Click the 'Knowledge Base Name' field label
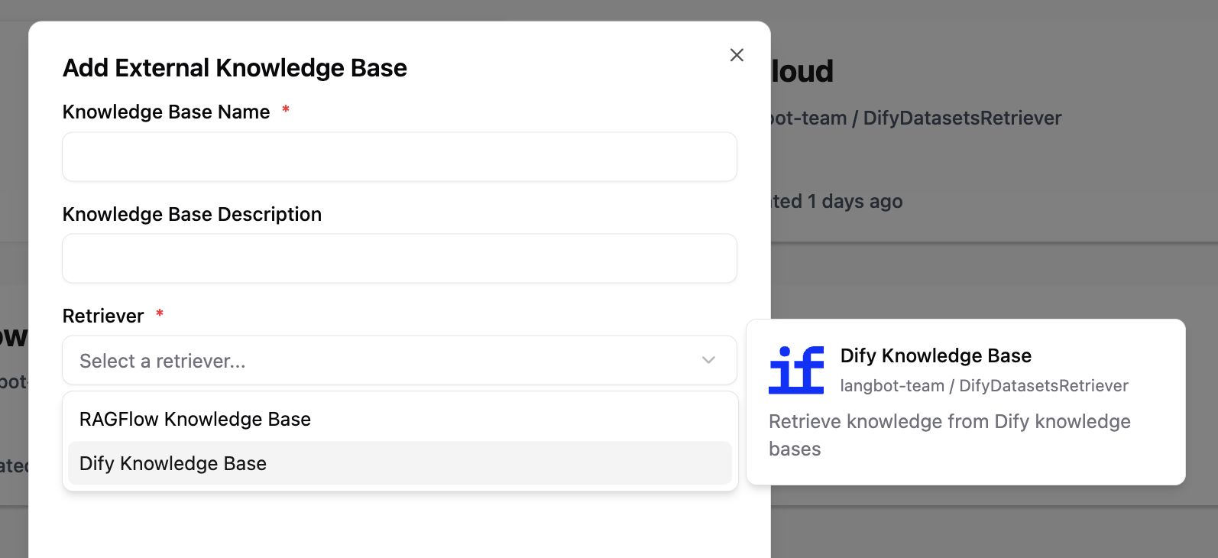This screenshot has width=1218, height=558. coord(166,112)
